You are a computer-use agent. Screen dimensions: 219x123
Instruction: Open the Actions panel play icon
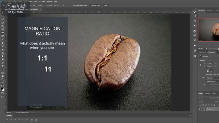[195, 45]
